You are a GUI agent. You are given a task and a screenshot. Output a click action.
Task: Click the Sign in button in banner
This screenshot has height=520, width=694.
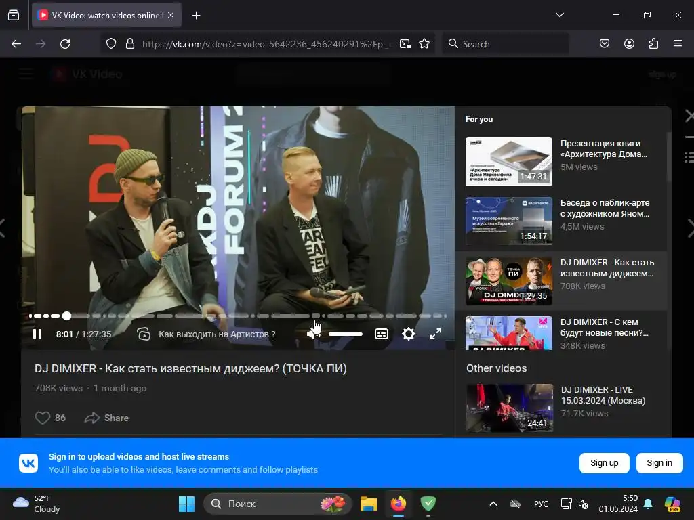659,463
